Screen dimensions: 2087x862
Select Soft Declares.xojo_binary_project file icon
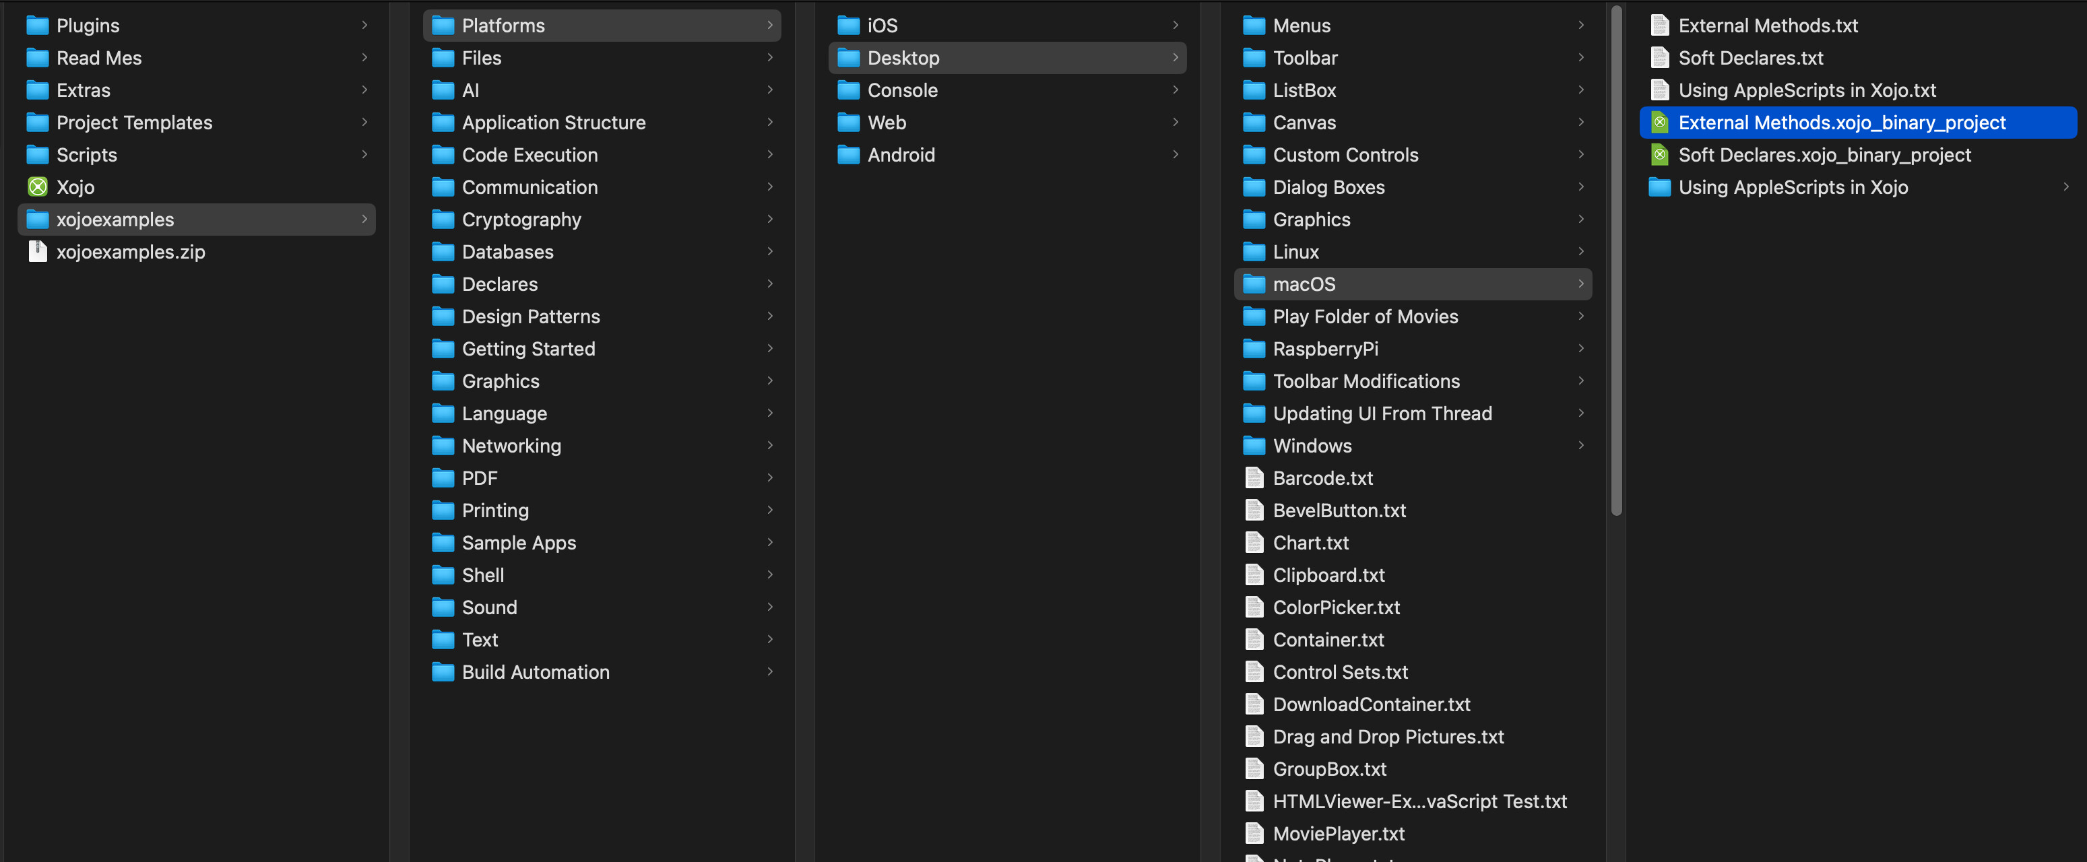(1659, 155)
